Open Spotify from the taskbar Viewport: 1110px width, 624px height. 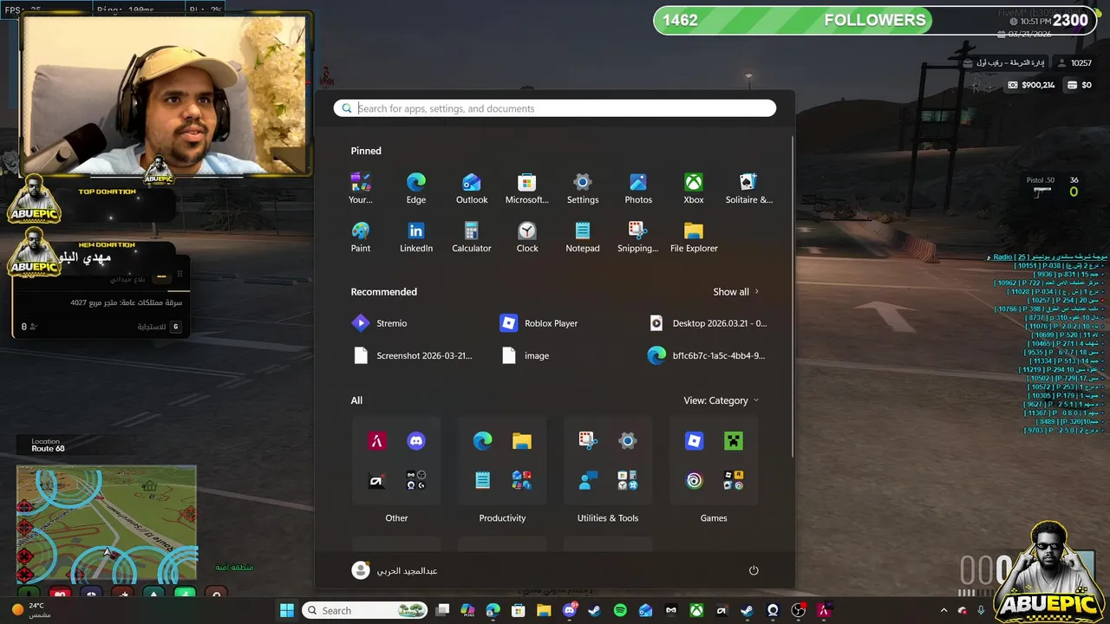pyautogui.click(x=620, y=610)
